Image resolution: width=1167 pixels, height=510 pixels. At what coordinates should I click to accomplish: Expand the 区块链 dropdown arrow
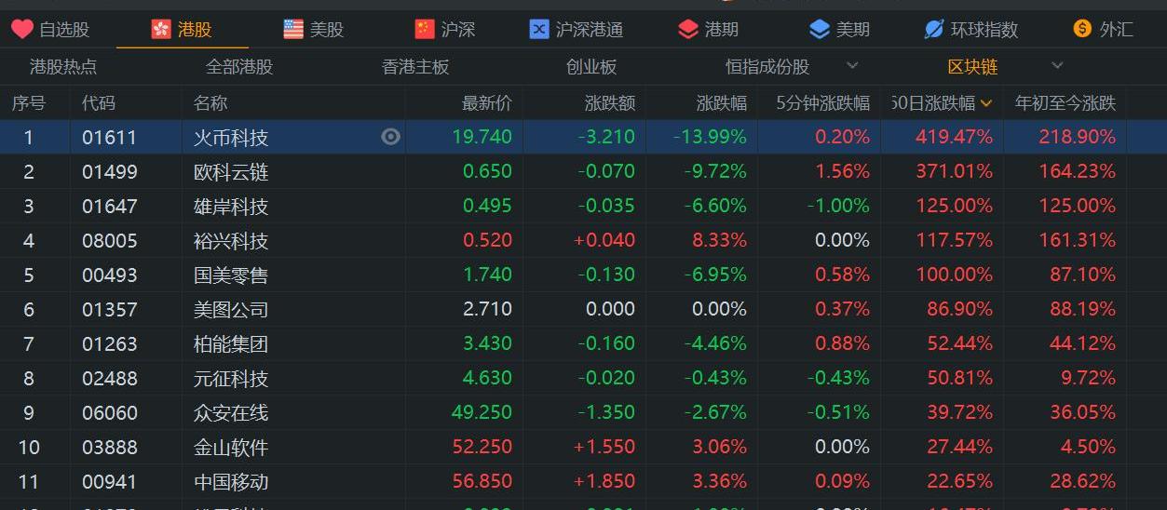tap(1057, 66)
